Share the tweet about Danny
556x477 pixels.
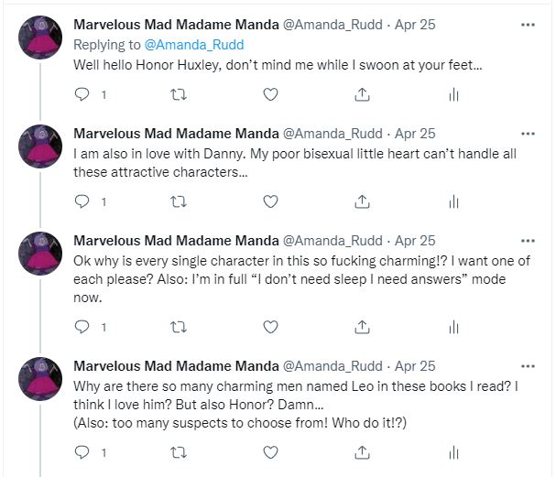(362, 201)
